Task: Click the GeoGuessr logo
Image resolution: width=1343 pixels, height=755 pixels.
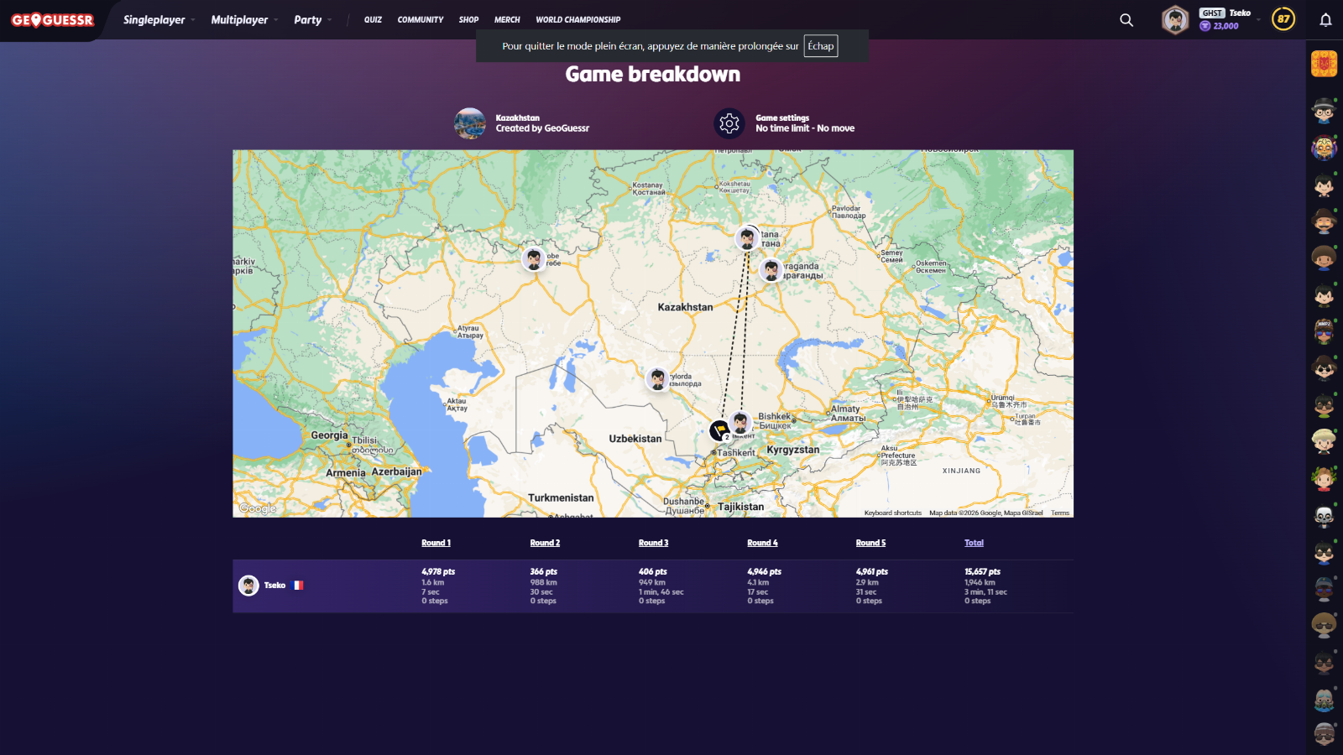Action: (x=52, y=20)
